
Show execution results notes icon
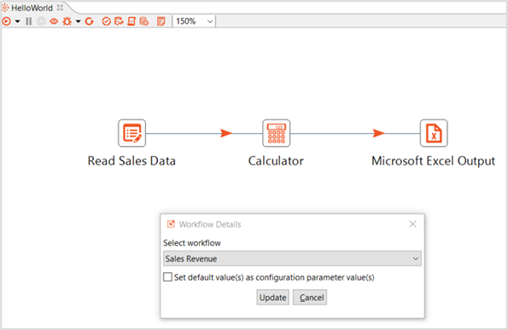[161, 21]
